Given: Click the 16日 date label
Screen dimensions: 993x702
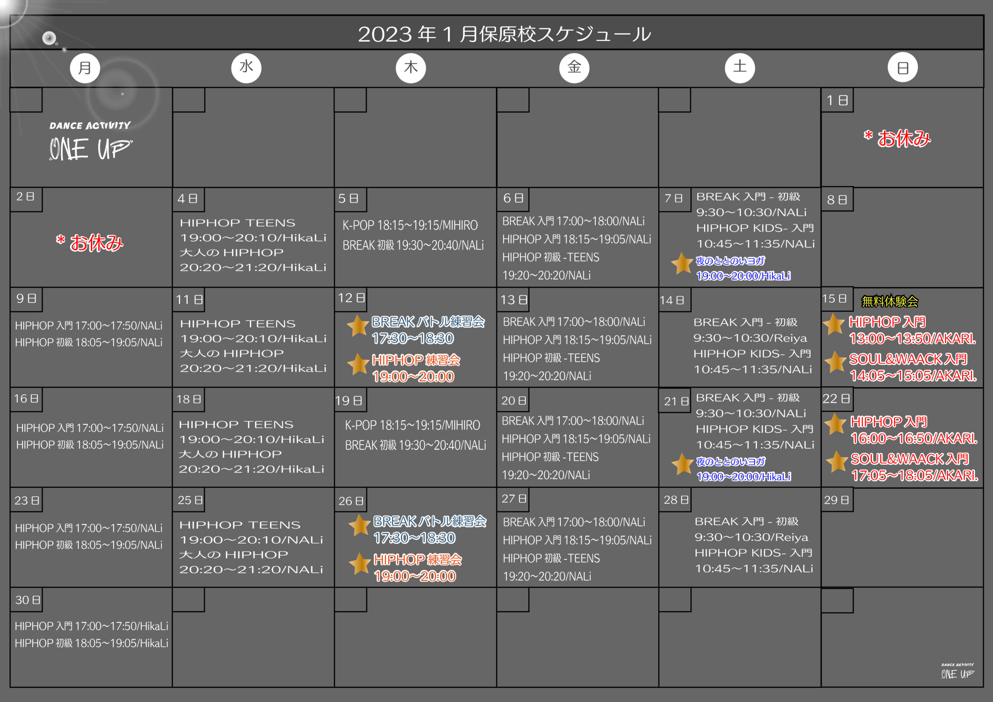Looking at the screenshot, I should (26, 398).
